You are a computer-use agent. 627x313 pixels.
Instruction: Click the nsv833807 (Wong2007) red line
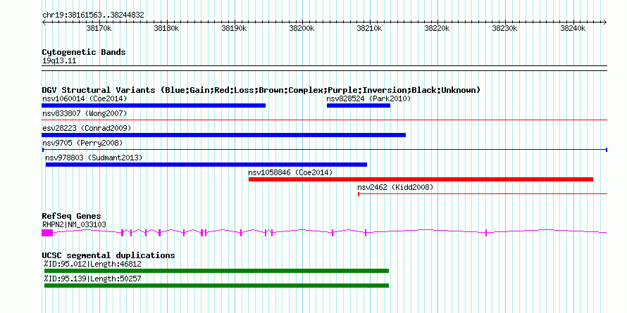point(324,120)
